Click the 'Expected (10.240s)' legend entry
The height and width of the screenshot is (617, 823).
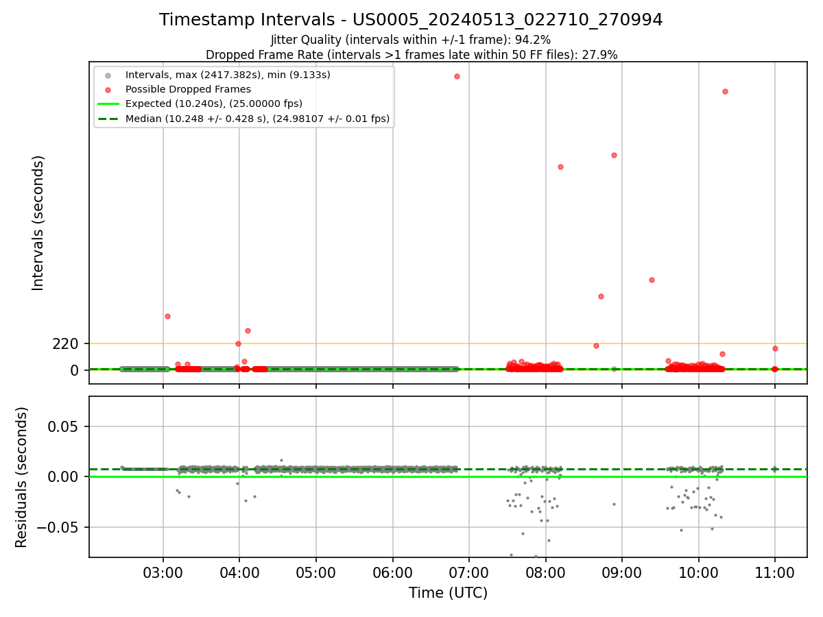(214, 104)
